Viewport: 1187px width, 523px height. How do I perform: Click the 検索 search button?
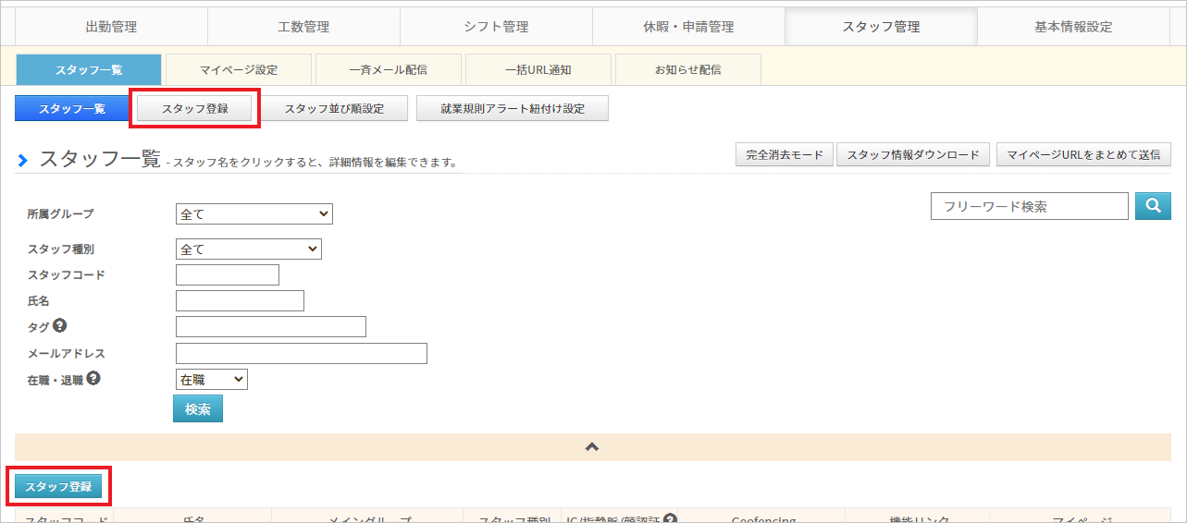click(198, 408)
